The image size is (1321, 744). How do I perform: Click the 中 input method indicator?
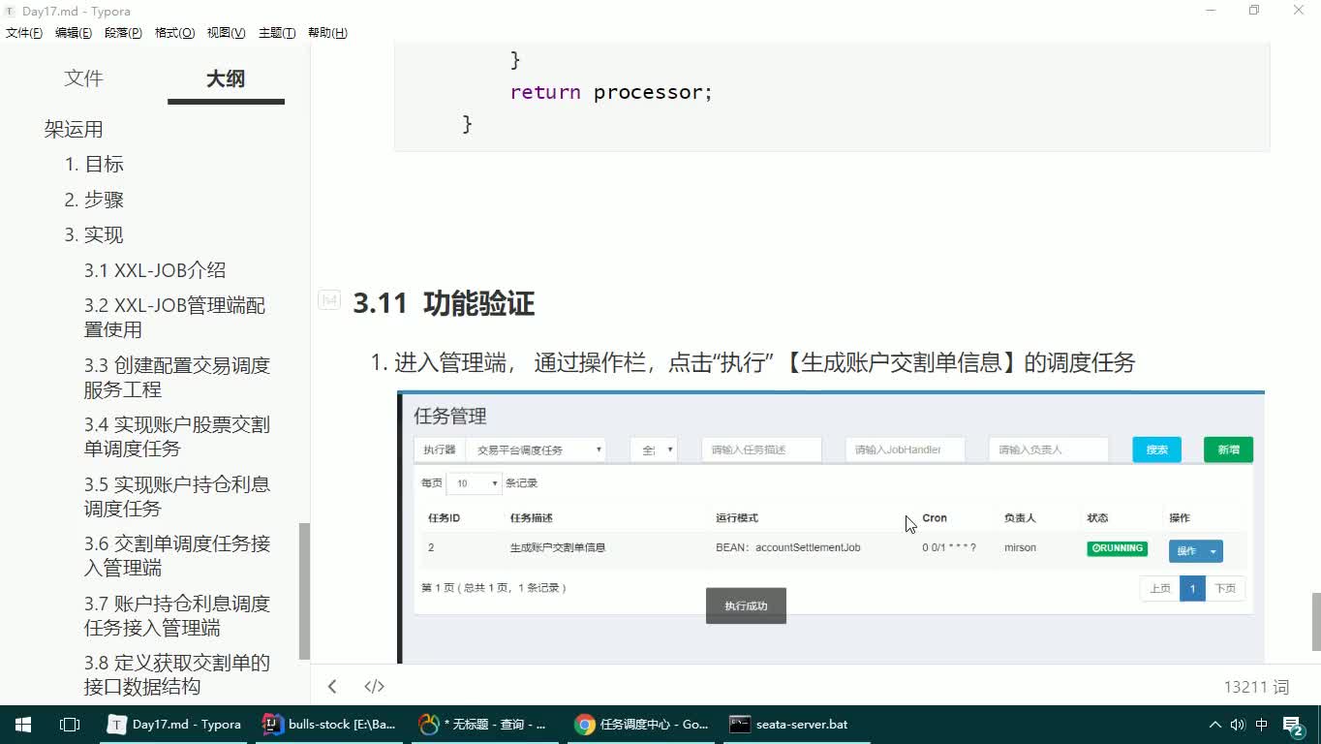point(1262,725)
